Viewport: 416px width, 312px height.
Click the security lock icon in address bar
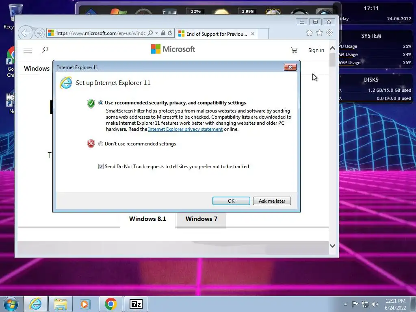[x=163, y=33]
